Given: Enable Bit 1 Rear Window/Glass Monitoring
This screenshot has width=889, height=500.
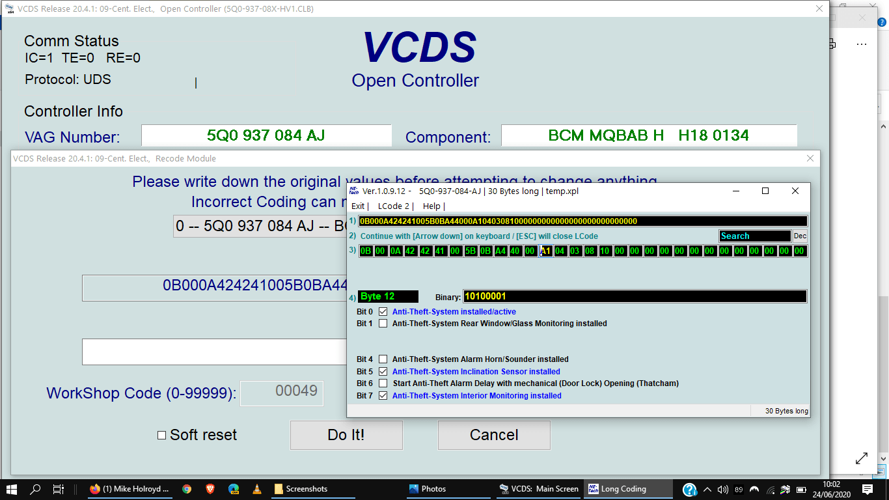Looking at the screenshot, I should 383,324.
